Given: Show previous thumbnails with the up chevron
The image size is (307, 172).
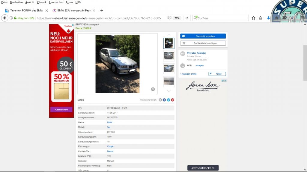Looking at the screenshot, I should (169, 35).
